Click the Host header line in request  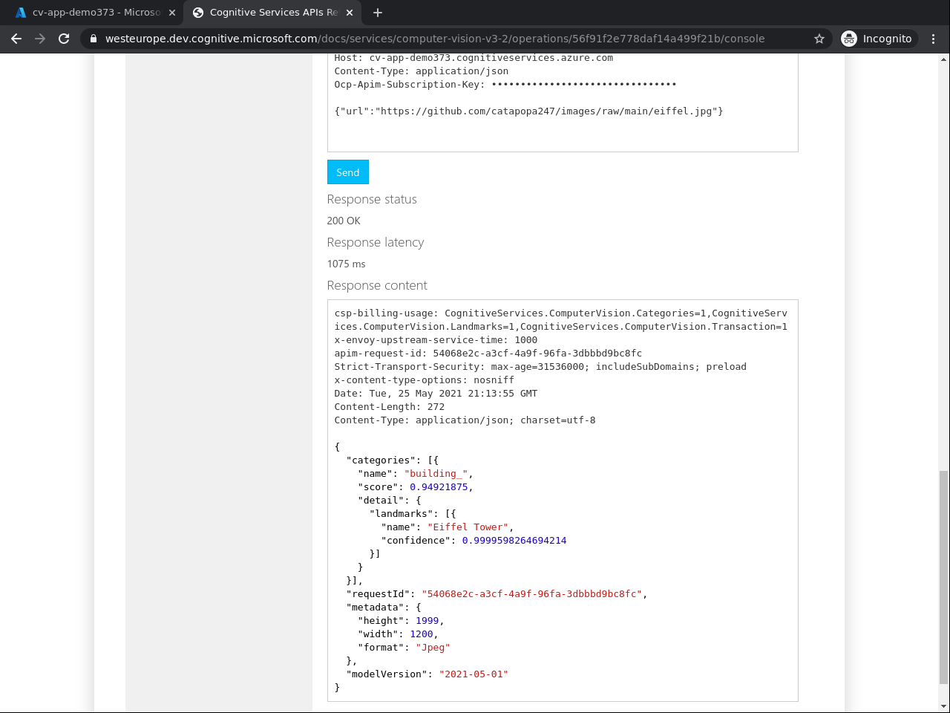tap(474, 58)
